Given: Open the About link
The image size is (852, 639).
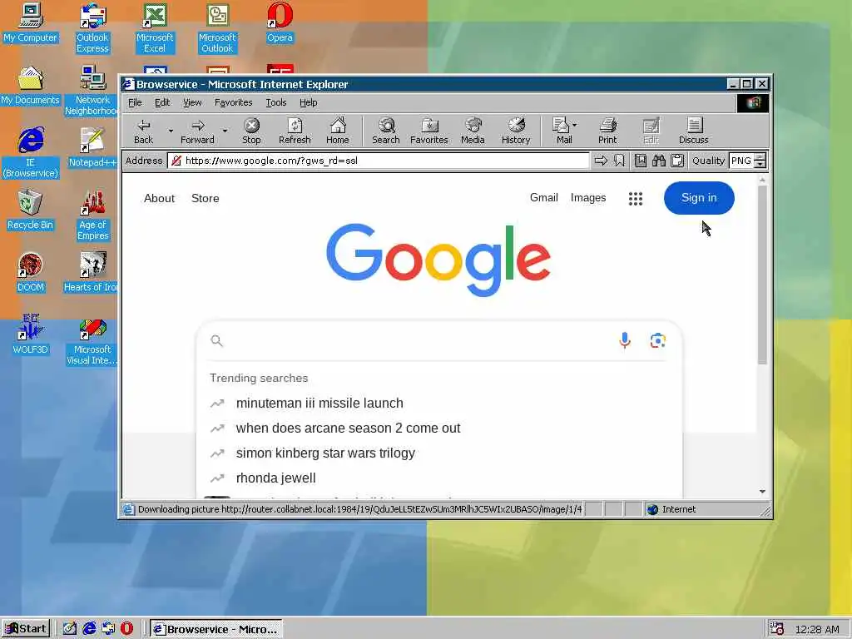Looking at the screenshot, I should [159, 198].
